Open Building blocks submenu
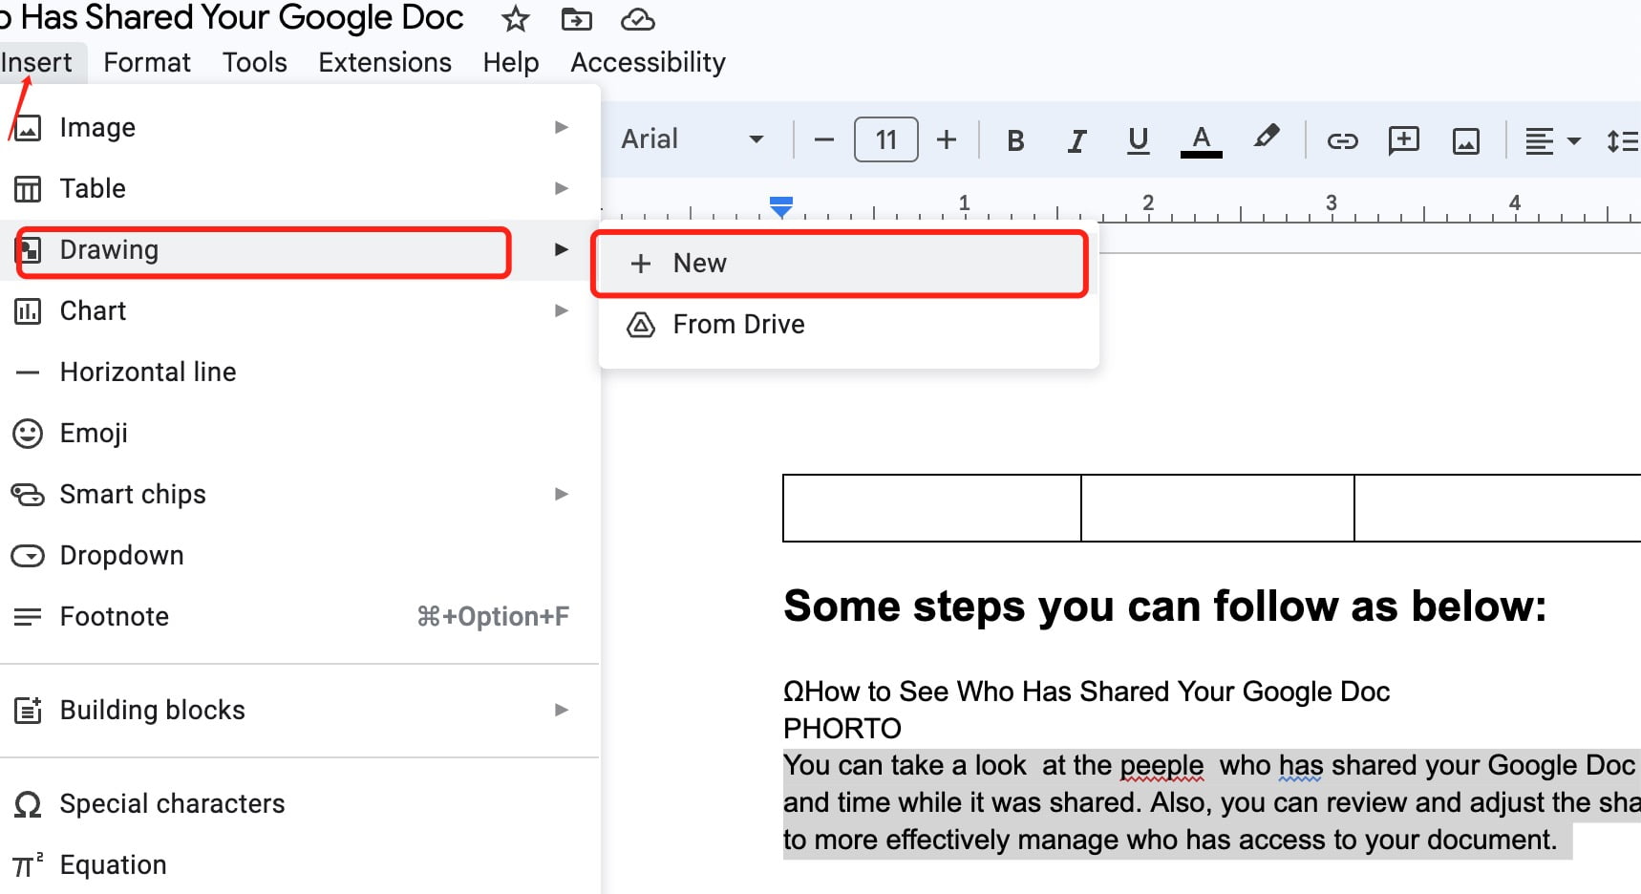The height and width of the screenshot is (894, 1641). click(300, 710)
